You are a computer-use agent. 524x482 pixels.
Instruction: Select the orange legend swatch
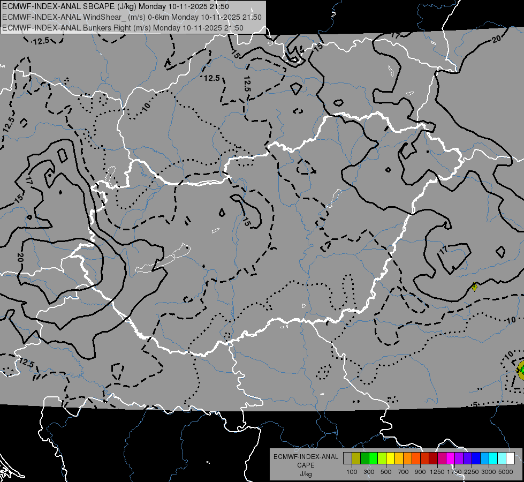point(408,458)
